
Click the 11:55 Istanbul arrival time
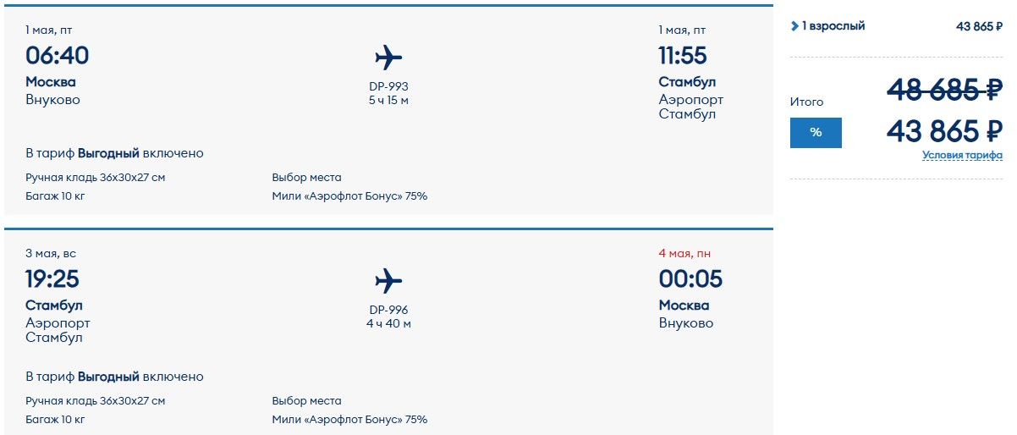(683, 56)
